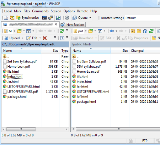The image size is (160, 145).
Task: Click the Keep Remote Directory Up To Date icon
Action: [x=58, y=18]
